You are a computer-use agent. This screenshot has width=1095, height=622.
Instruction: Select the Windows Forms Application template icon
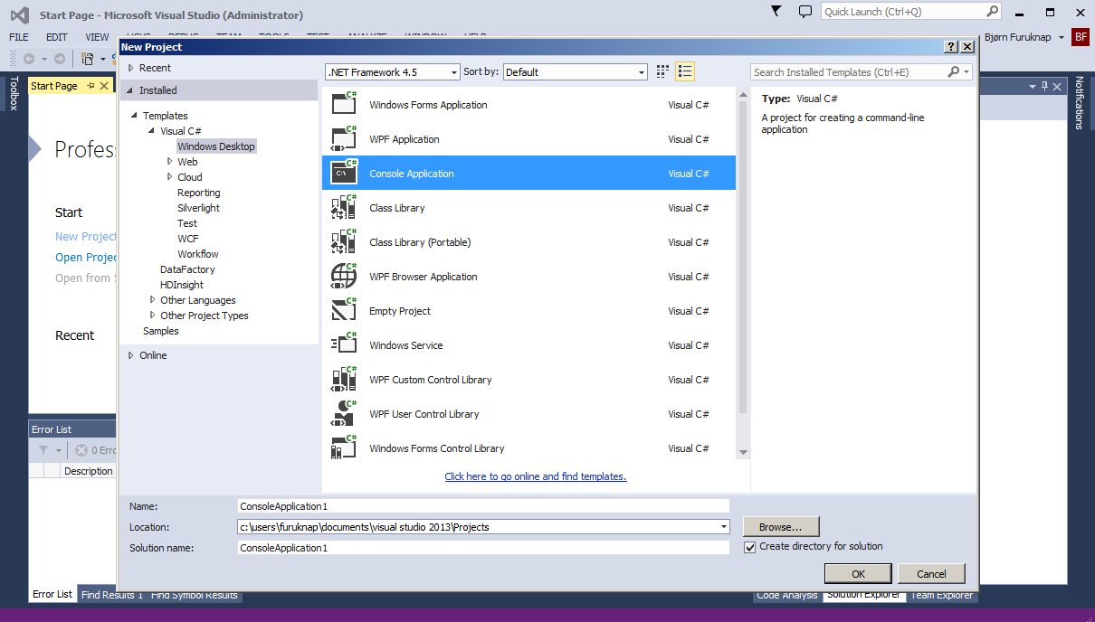(x=344, y=105)
